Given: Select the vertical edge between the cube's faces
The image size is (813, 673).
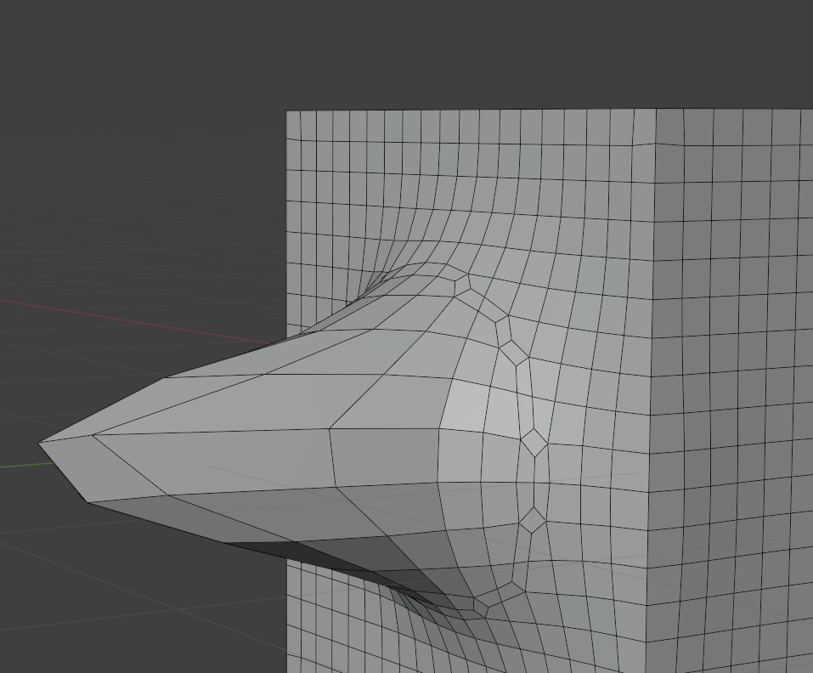Looking at the screenshot, I should pyautogui.click(x=652, y=340).
